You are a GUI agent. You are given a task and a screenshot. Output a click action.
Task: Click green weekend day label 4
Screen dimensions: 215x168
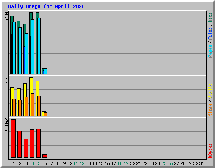point(33,163)
